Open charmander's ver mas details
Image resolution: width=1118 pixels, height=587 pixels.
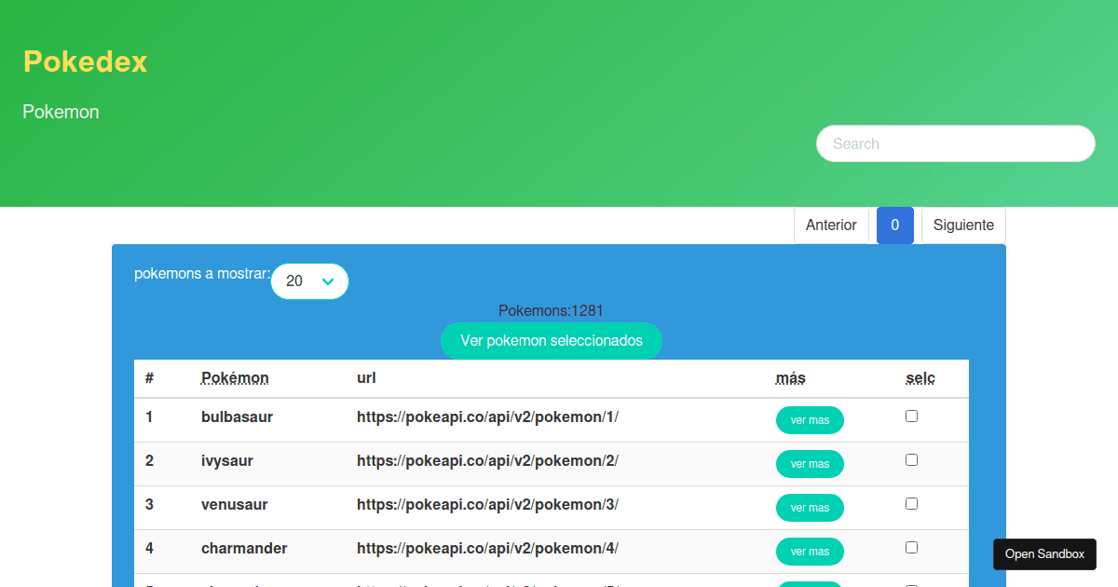point(810,551)
